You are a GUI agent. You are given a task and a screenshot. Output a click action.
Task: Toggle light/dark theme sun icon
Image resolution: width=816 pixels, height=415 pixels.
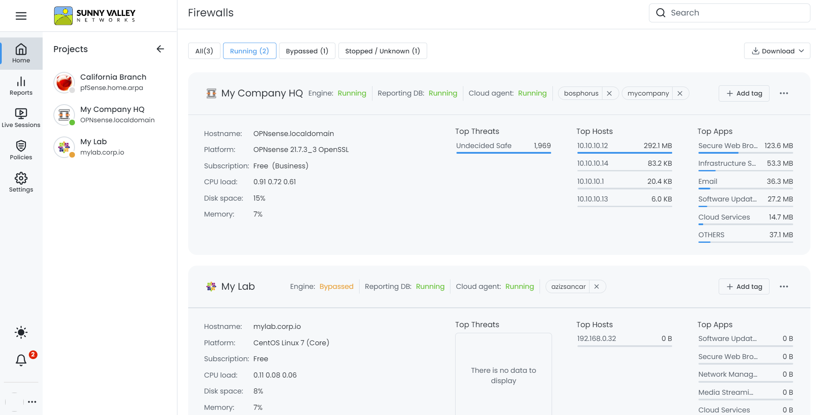[x=21, y=332]
